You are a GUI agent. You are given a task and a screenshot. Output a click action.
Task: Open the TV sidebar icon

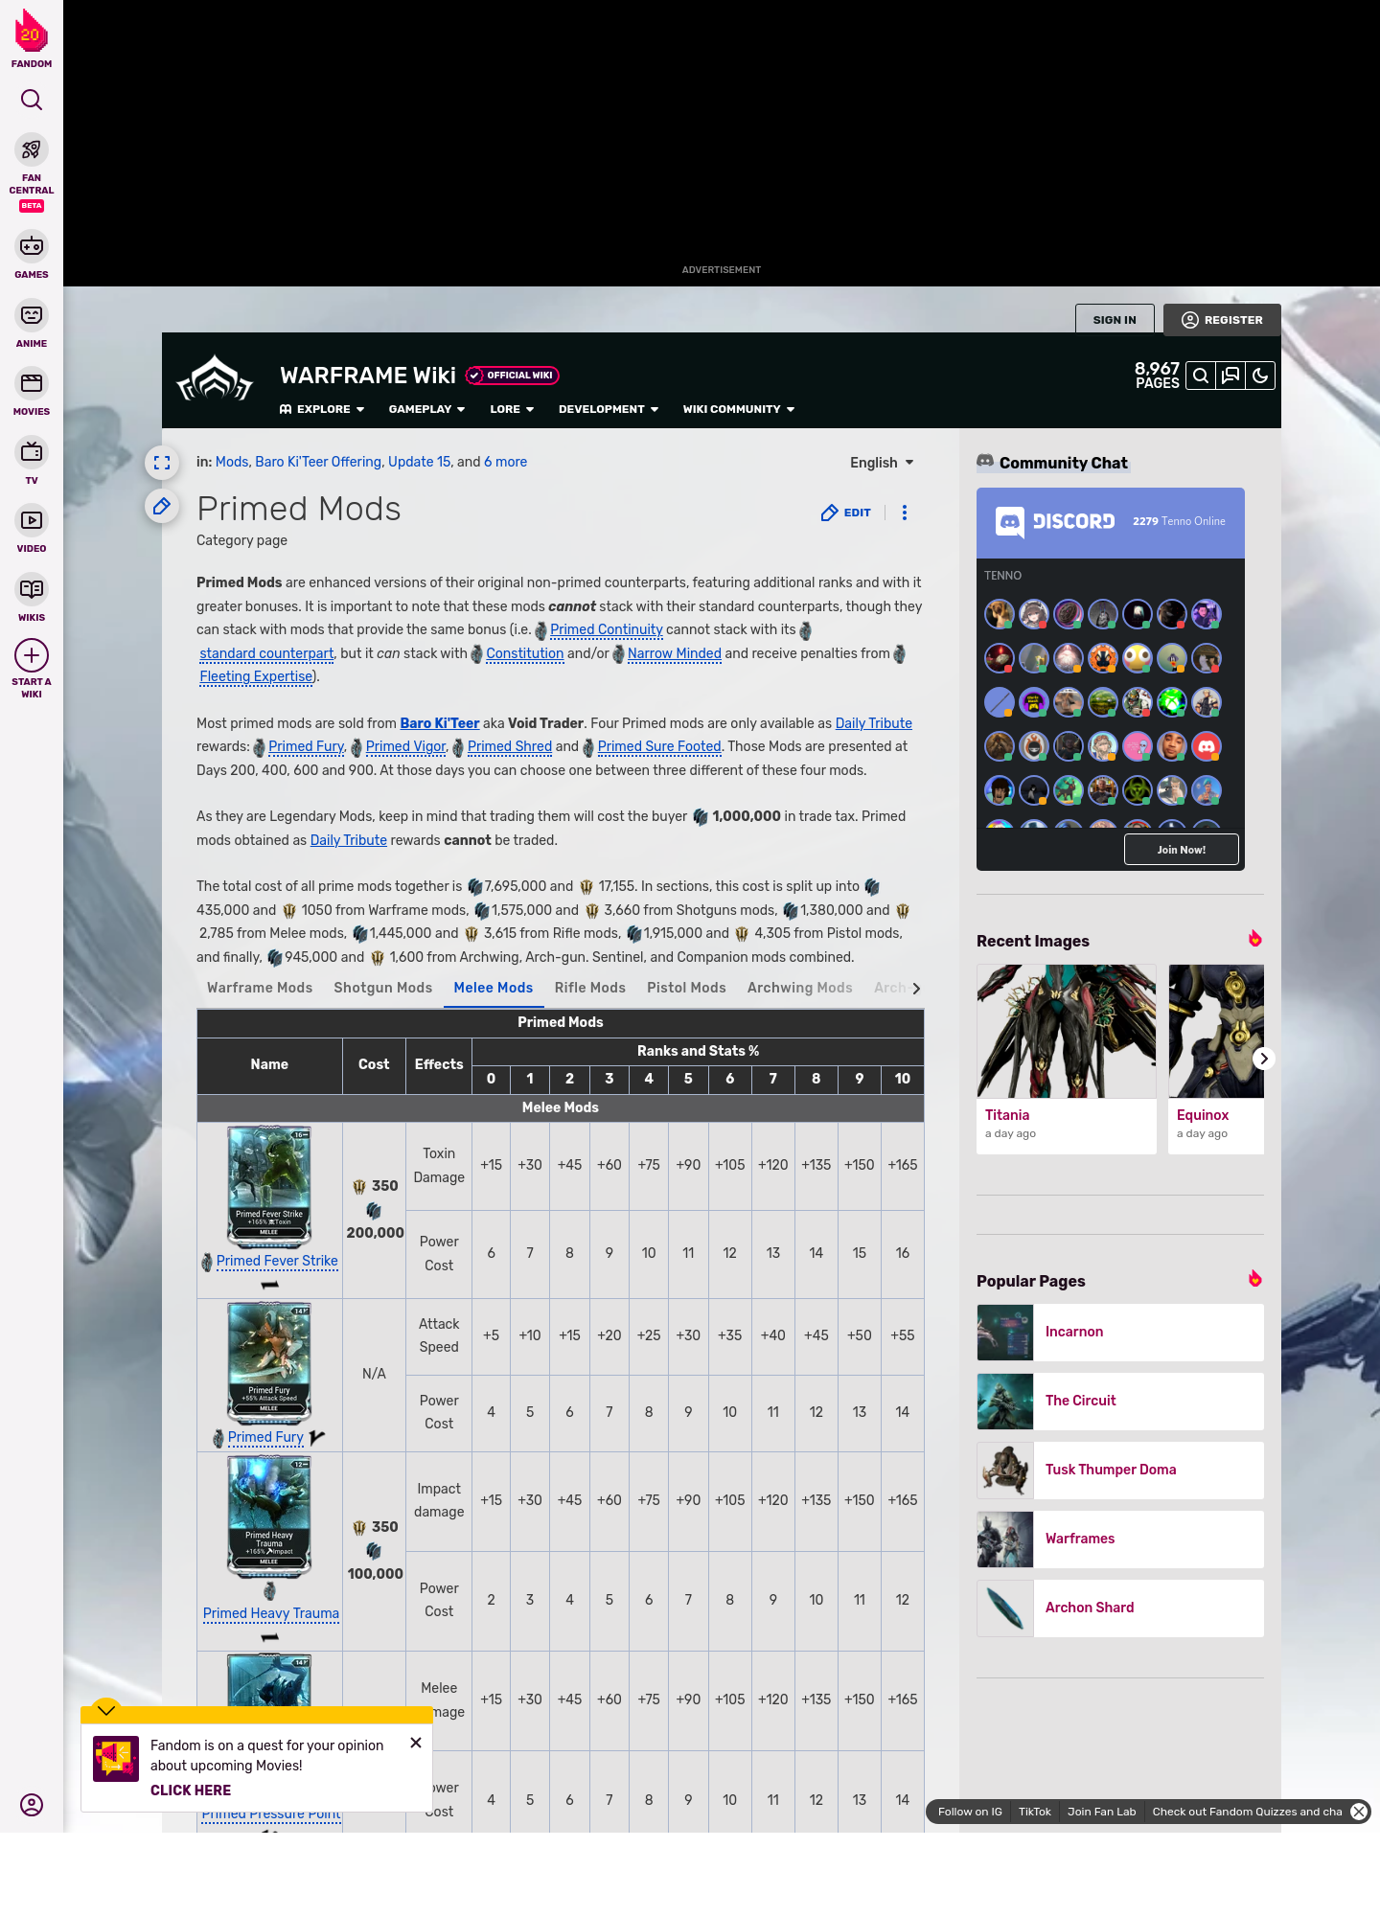[32, 452]
